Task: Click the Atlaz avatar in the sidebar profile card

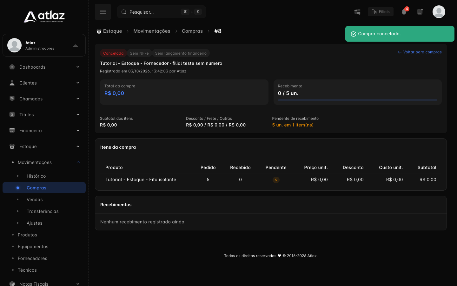Action: 15,45
